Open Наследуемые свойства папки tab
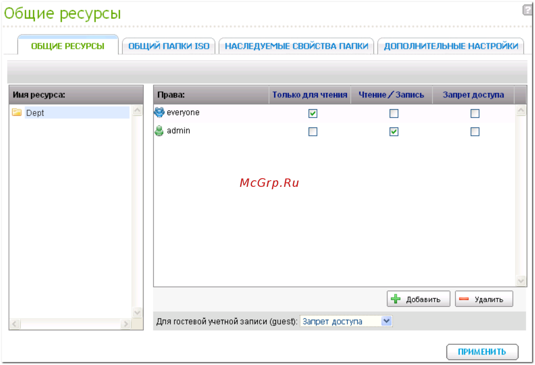 pos(296,46)
